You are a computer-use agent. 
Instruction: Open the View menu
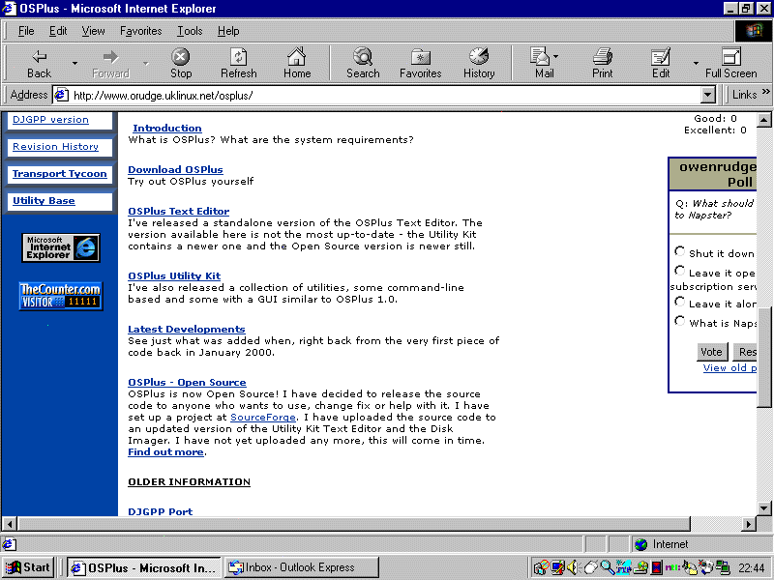tap(93, 31)
